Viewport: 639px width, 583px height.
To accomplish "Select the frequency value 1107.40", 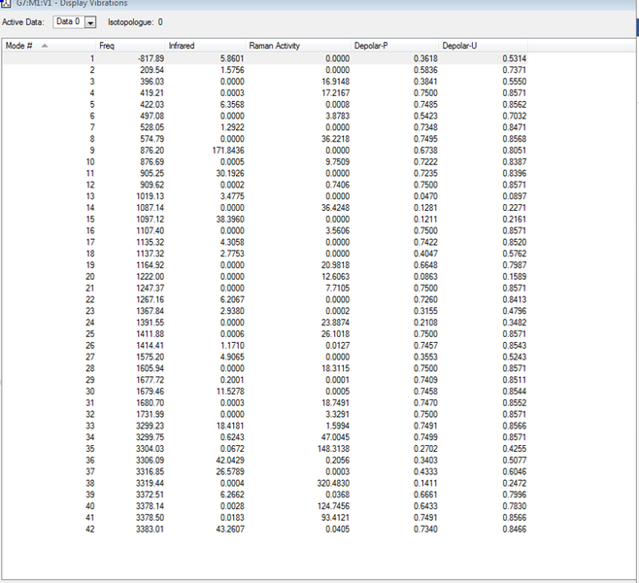I will click(x=150, y=230).
